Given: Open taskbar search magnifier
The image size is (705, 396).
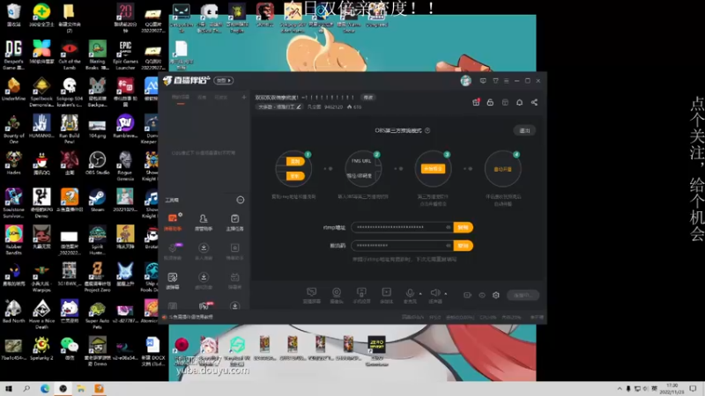Looking at the screenshot, I should 26,388.
